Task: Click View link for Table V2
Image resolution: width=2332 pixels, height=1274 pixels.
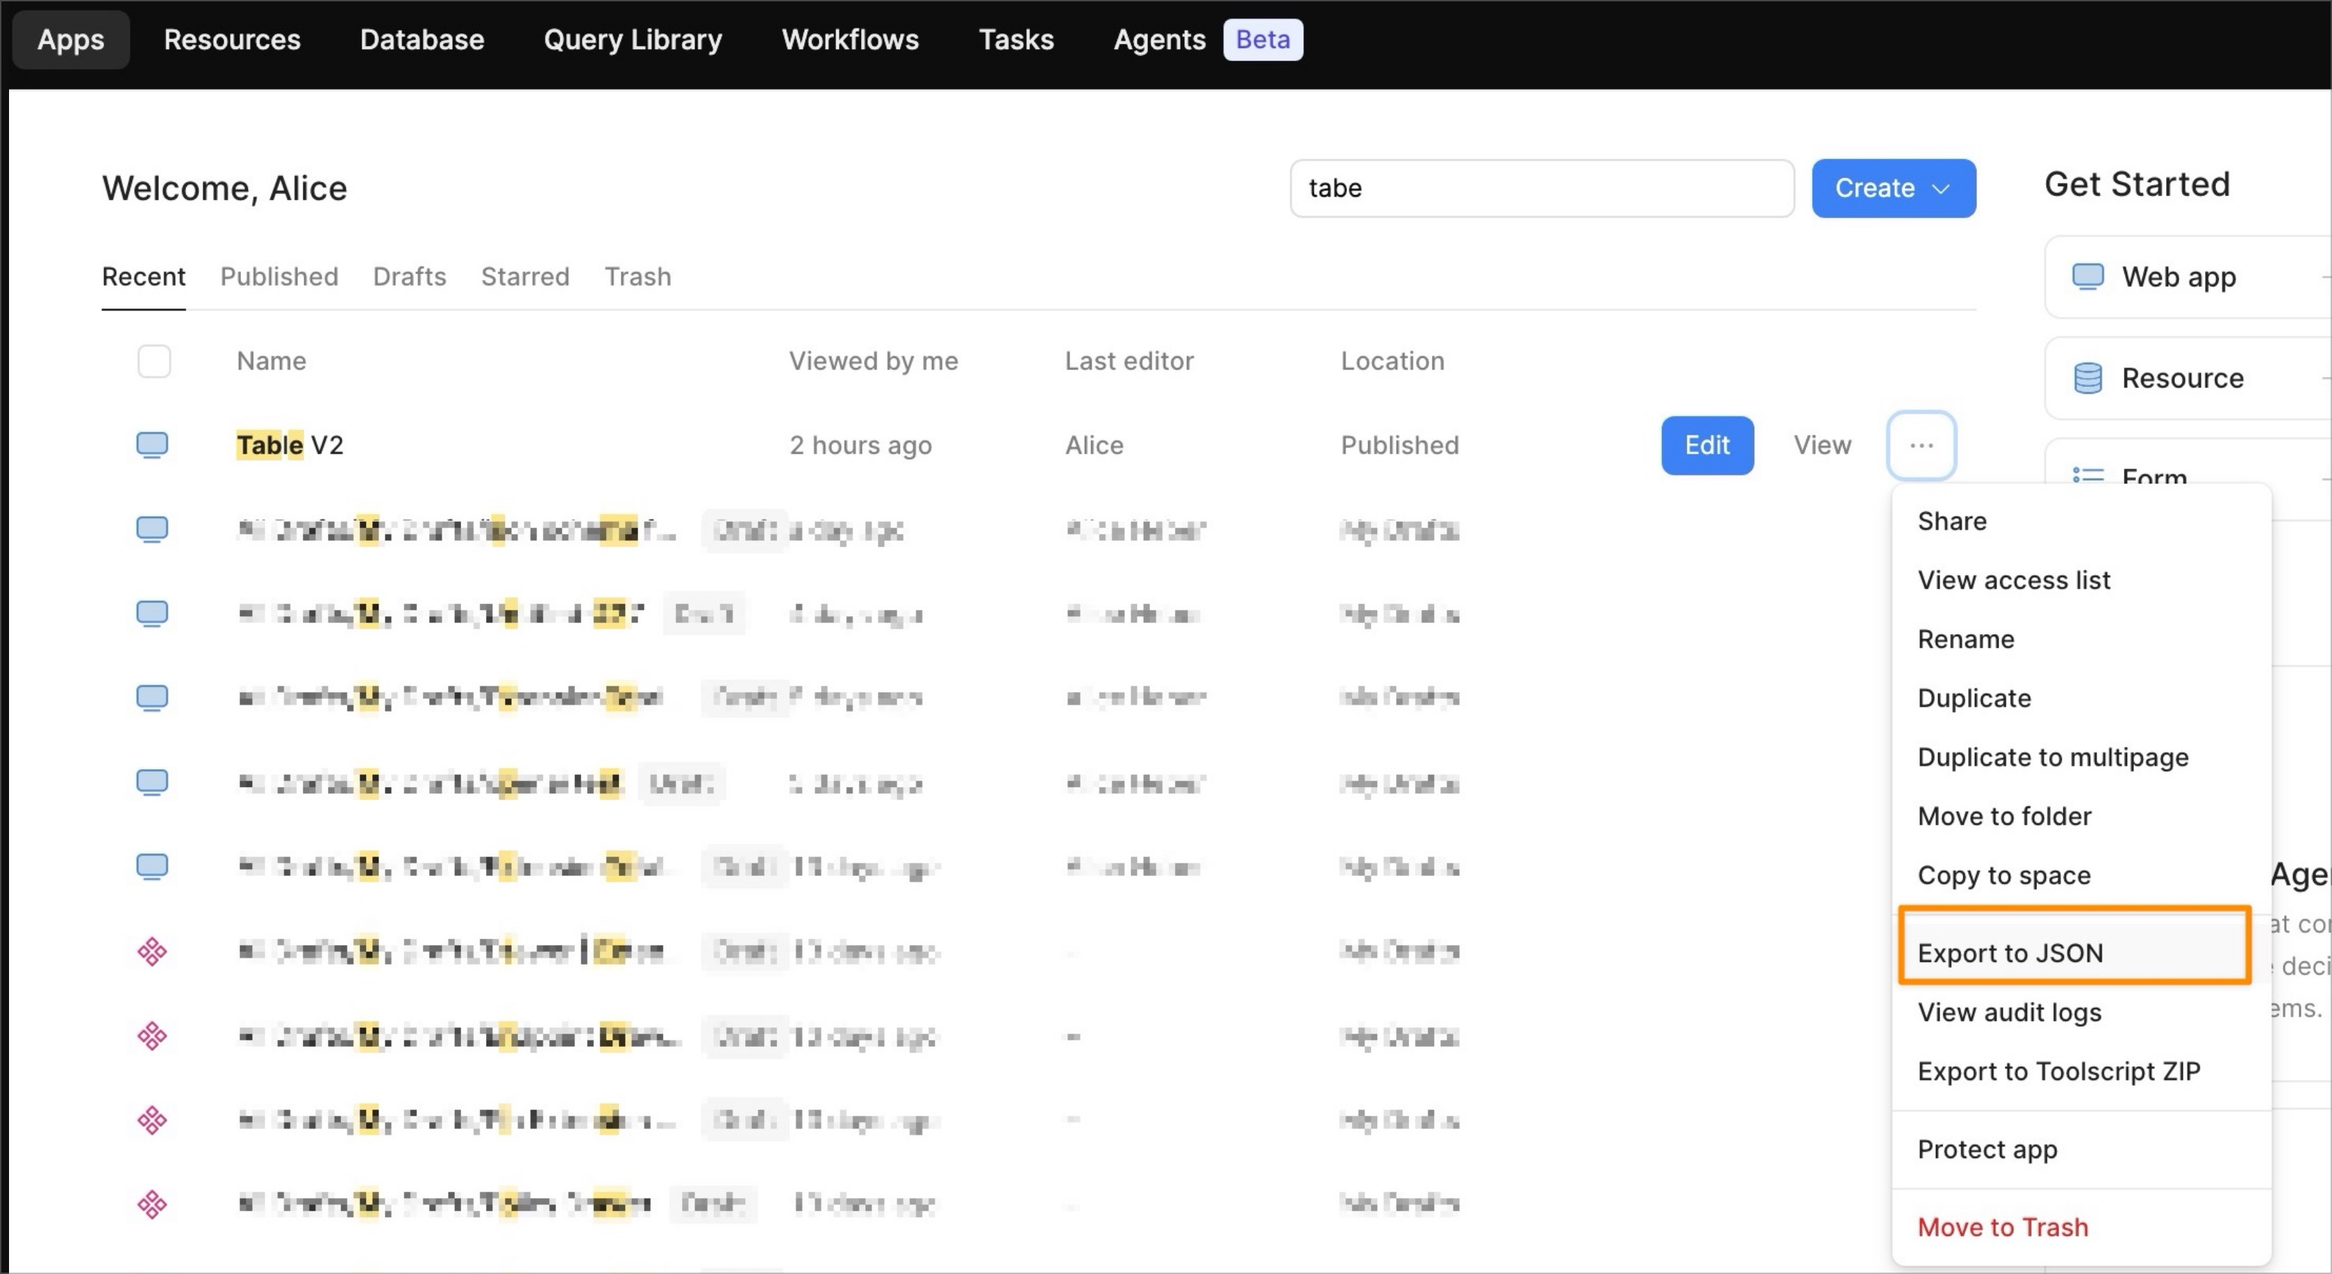Action: 1822,445
